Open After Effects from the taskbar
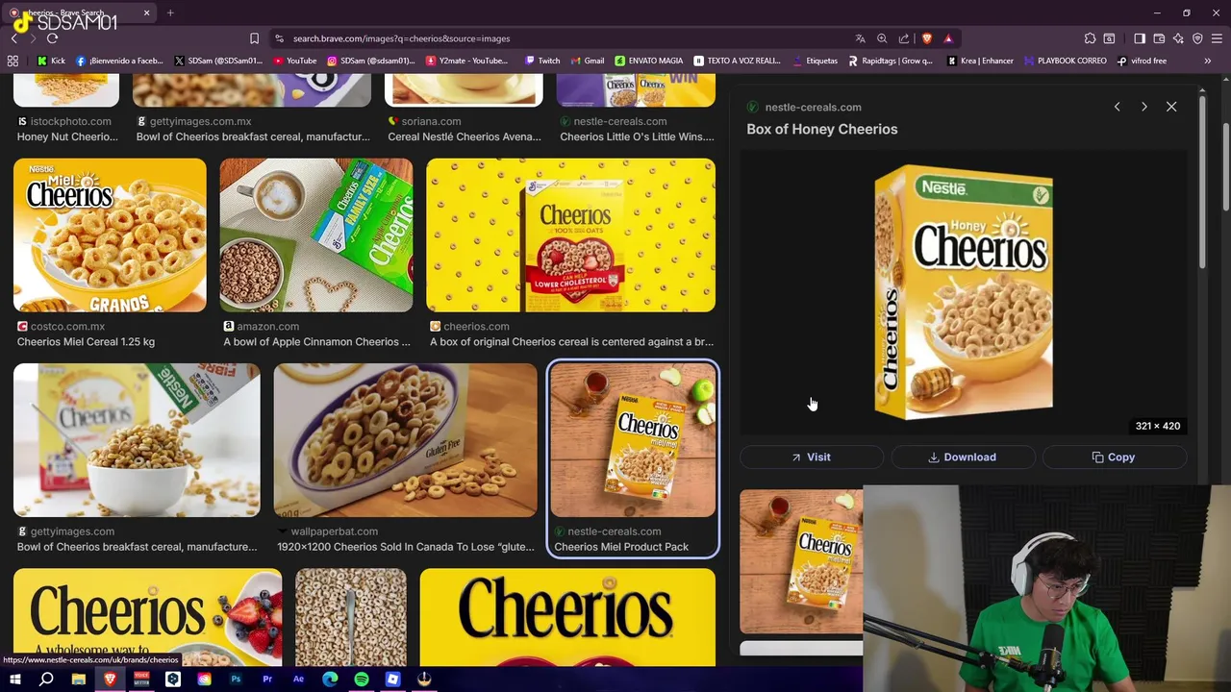This screenshot has width=1231, height=692. click(298, 680)
